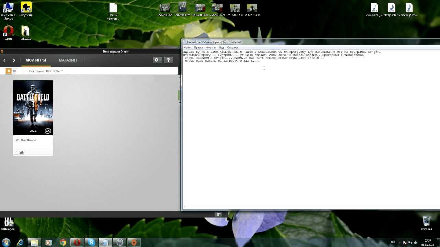440x247 pixels.
Task: Select the blestjashhie MP3 file icon
Action: click(392, 10)
